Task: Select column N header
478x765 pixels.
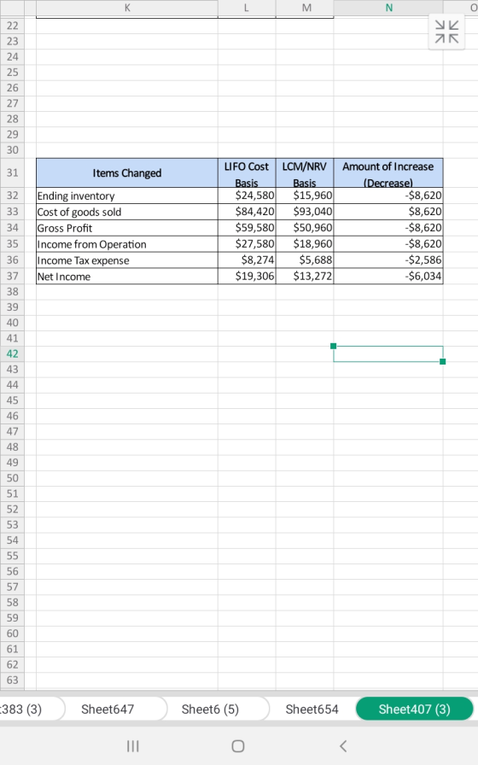Action: coord(388,8)
